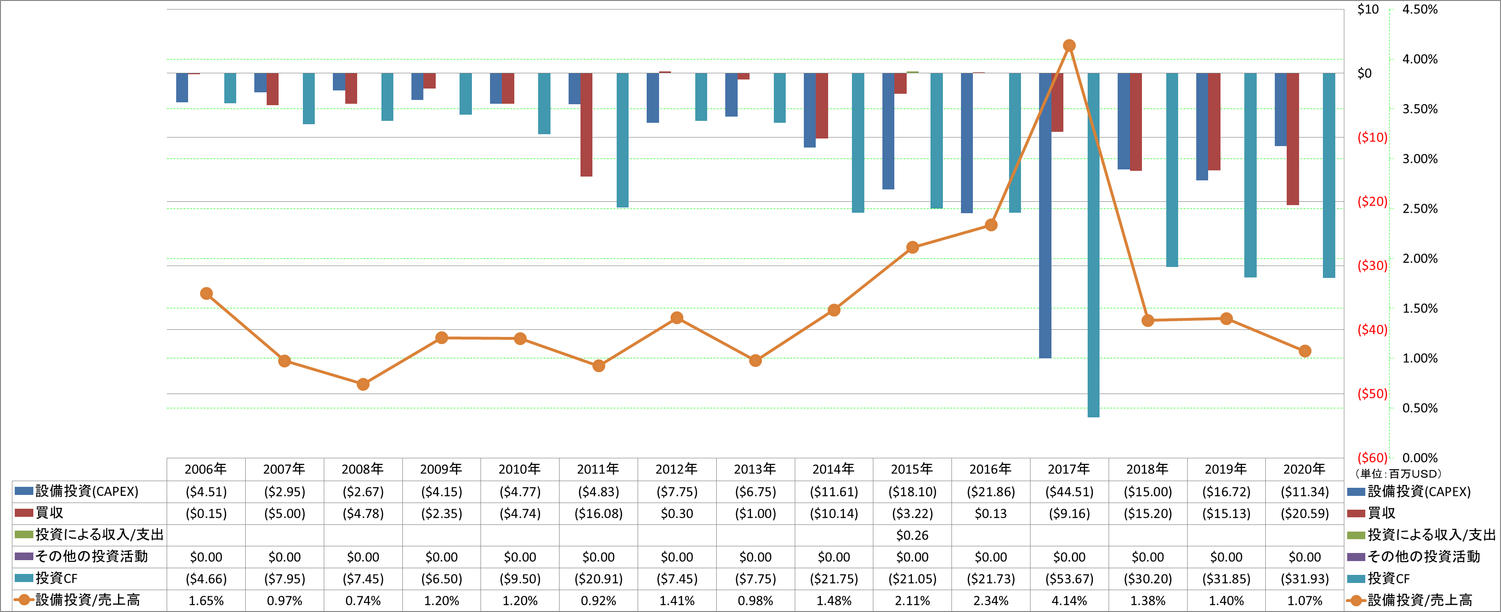Click the orange line marker for 2006
Image resolution: width=1501 pixels, height=612 pixels.
(x=206, y=294)
